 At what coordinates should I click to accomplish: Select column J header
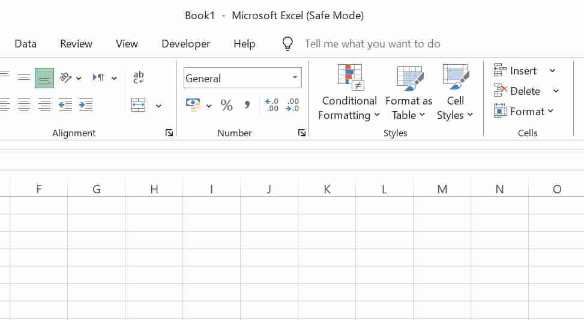269,189
